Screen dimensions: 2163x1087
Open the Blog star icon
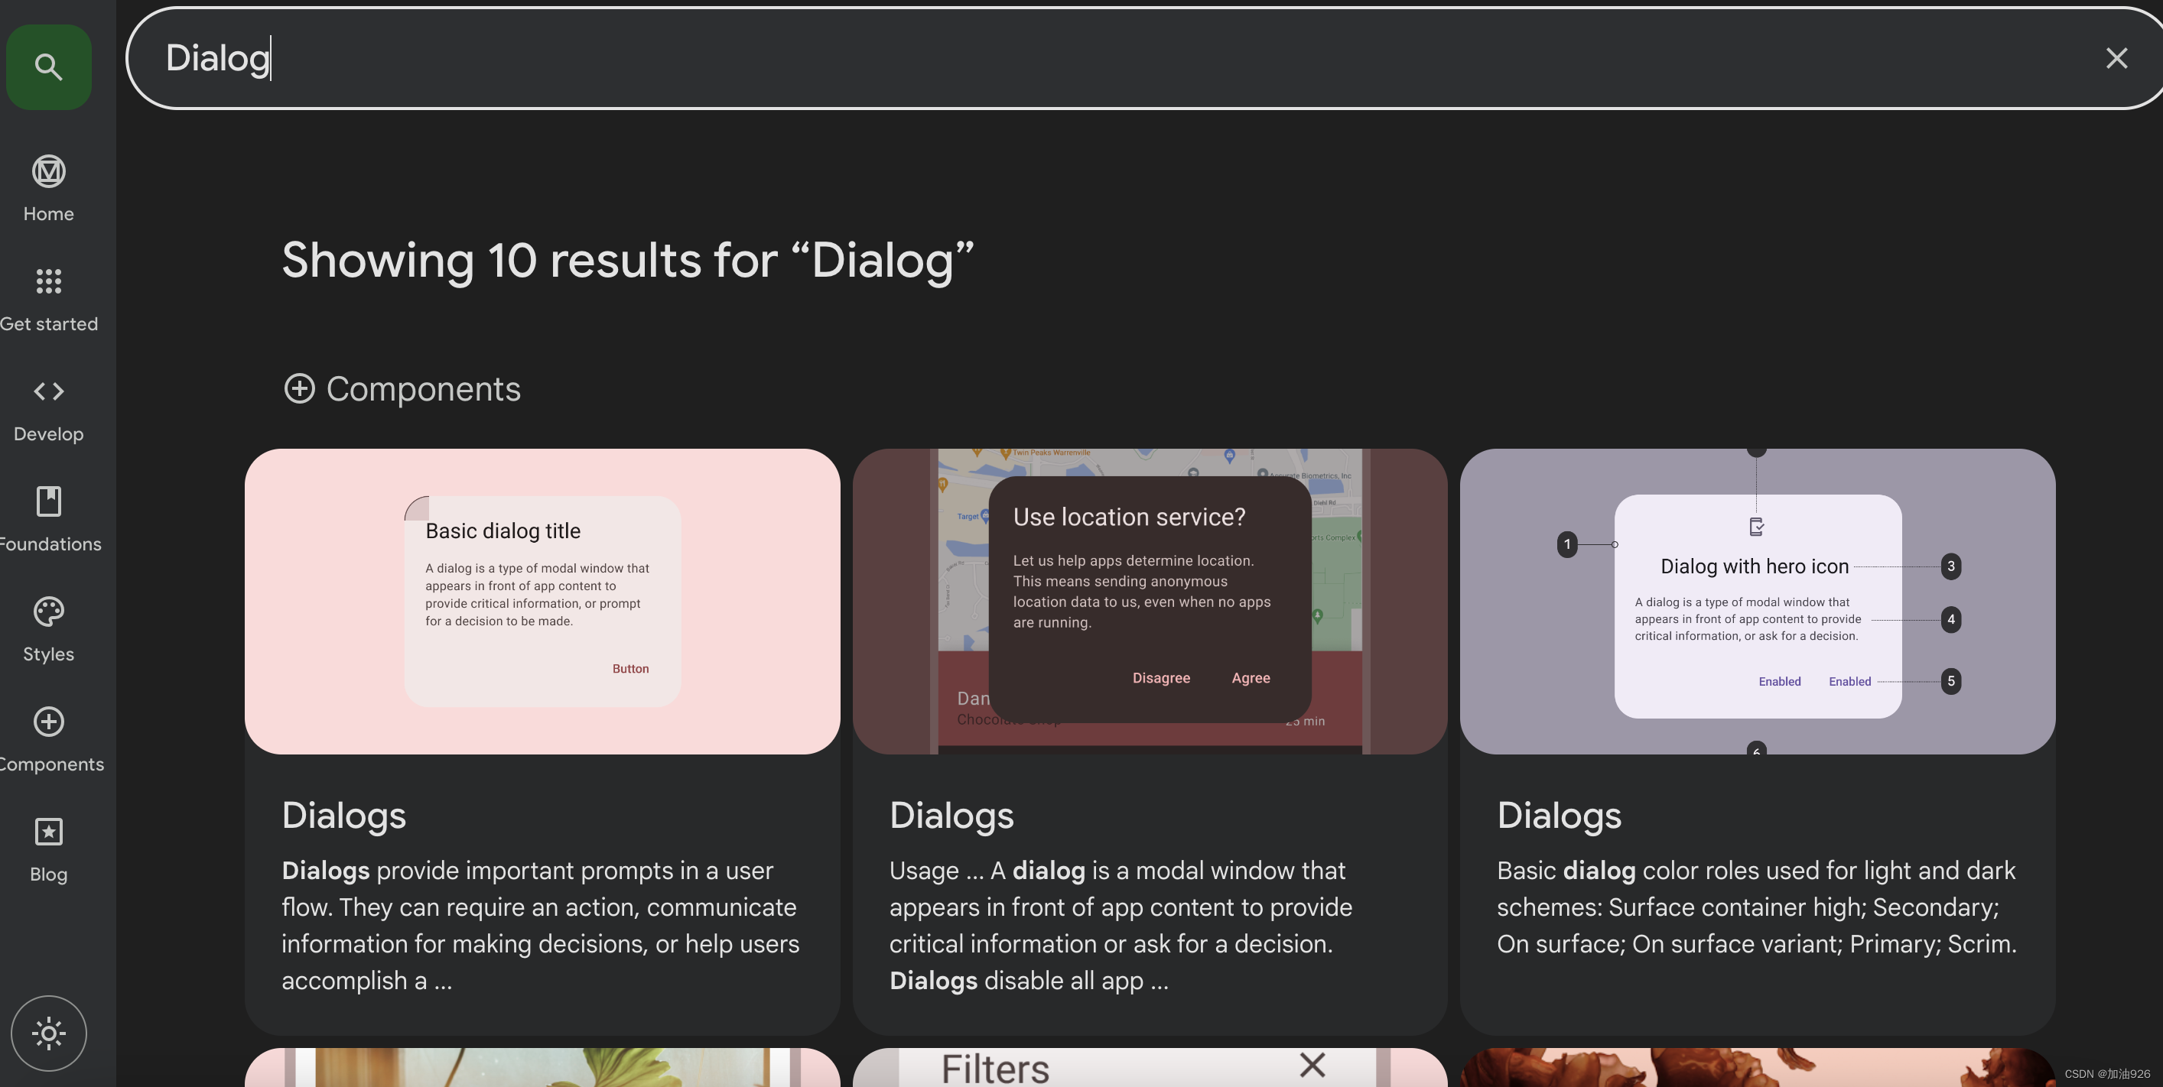pyautogui.click(x=48, y=832)
